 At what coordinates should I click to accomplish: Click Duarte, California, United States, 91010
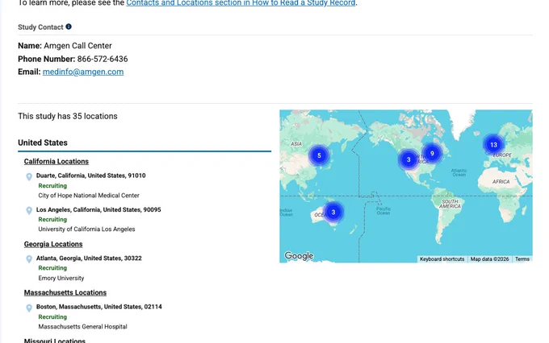(91, 176)
